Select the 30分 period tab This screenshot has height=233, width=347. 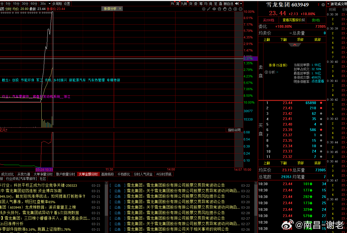click(25, 4)
